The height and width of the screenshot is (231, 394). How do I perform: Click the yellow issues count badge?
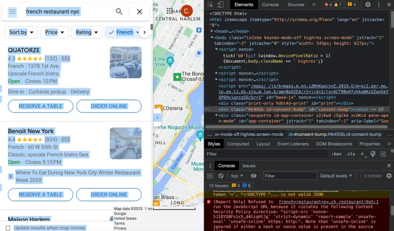(352, 5)
